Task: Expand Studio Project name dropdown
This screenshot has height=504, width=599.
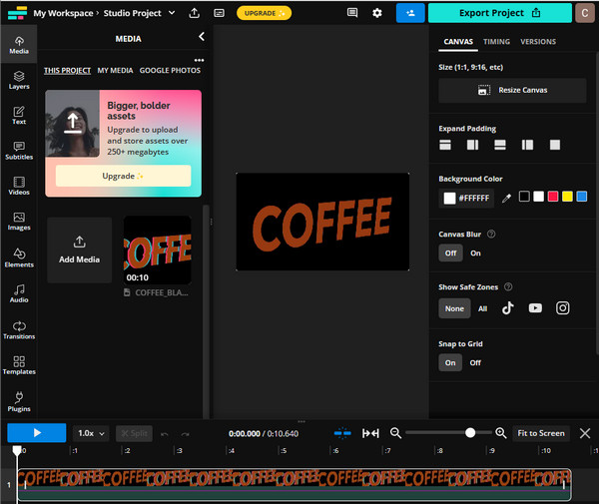Action: pyautogui.click(x=172, y=13)
